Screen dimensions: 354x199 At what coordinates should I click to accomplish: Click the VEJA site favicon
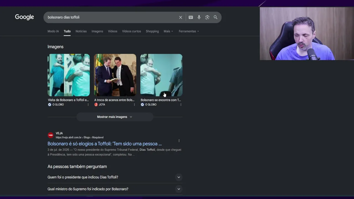(50, 135)
